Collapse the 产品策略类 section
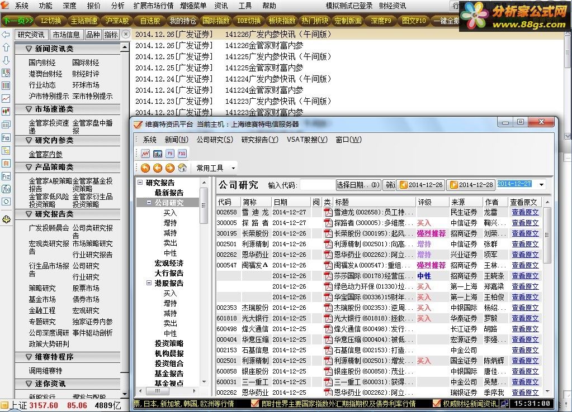The width and height of the screenshot is (572, 412). (x=29, y=167)
